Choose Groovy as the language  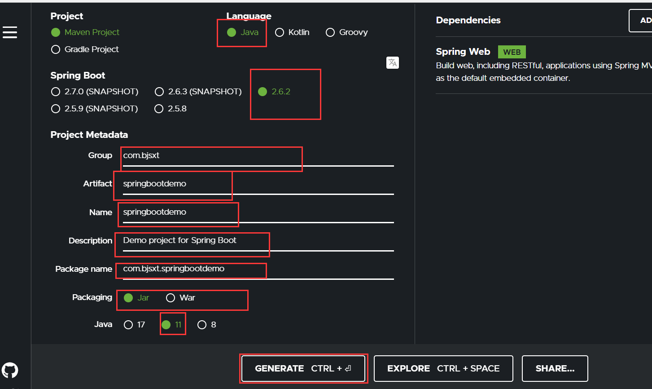(x=347, y=32)
